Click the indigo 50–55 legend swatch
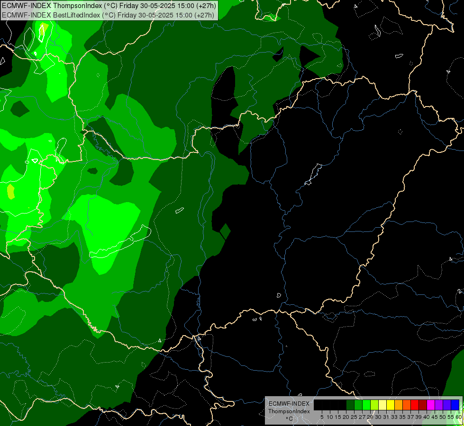 pyautogui.click(x=447, y=405)
